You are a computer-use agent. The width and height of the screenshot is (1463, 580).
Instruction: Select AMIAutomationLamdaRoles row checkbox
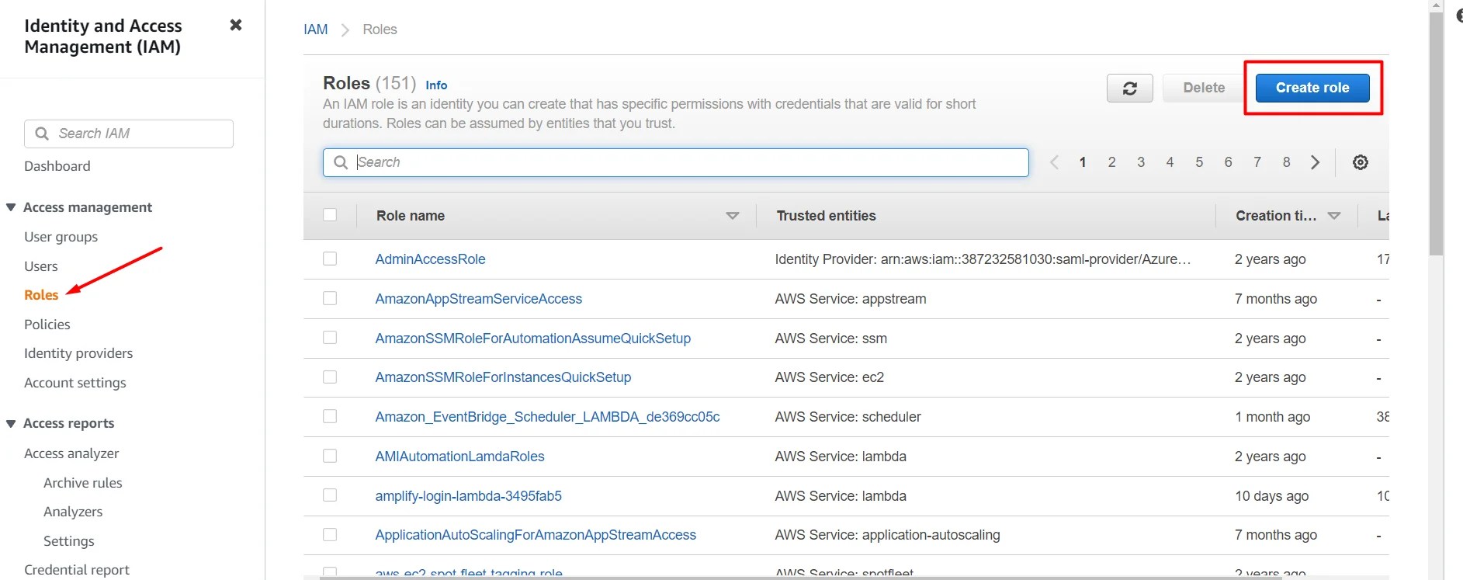(x=330, y=456)
